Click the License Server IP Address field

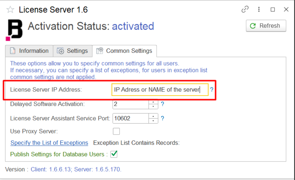pyautogui.click(x=160, y=90)
